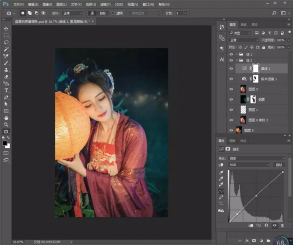This screenshot has width=293, height=245.
Task: Select the Clone Stamp tool
Action: tap(6, 70)
